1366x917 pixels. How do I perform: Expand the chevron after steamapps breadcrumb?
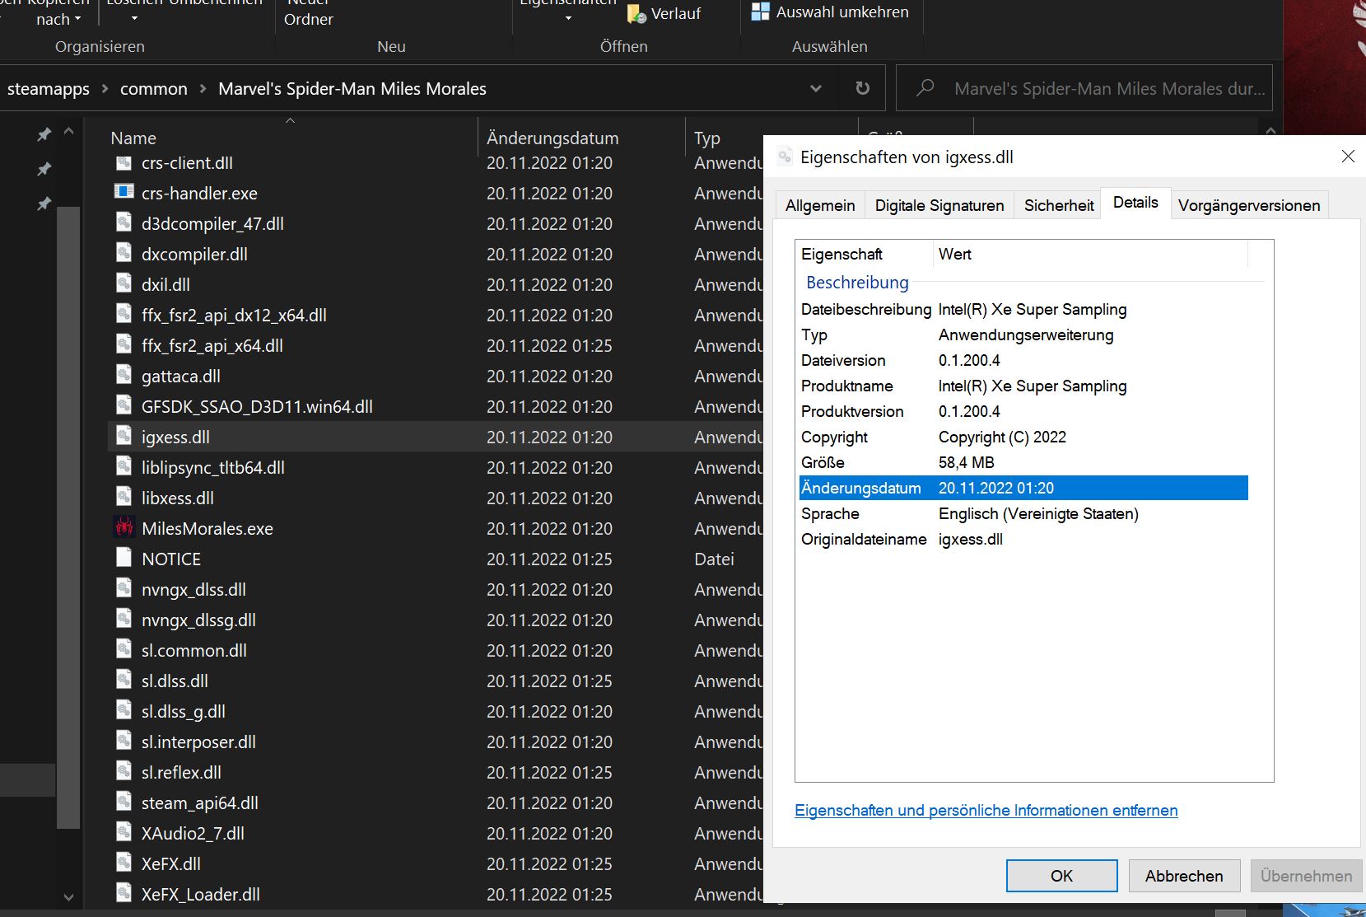tap(105, 88)
